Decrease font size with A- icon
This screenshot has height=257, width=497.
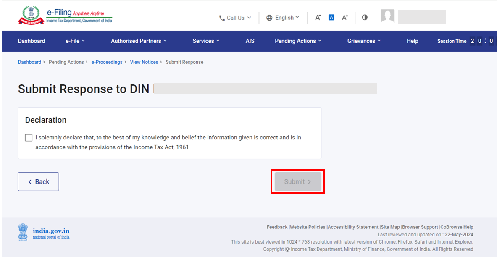coord(318,18)
